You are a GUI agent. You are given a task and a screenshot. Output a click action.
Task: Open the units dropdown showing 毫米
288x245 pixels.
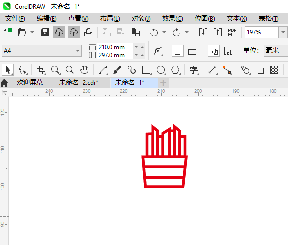point(276,51)
